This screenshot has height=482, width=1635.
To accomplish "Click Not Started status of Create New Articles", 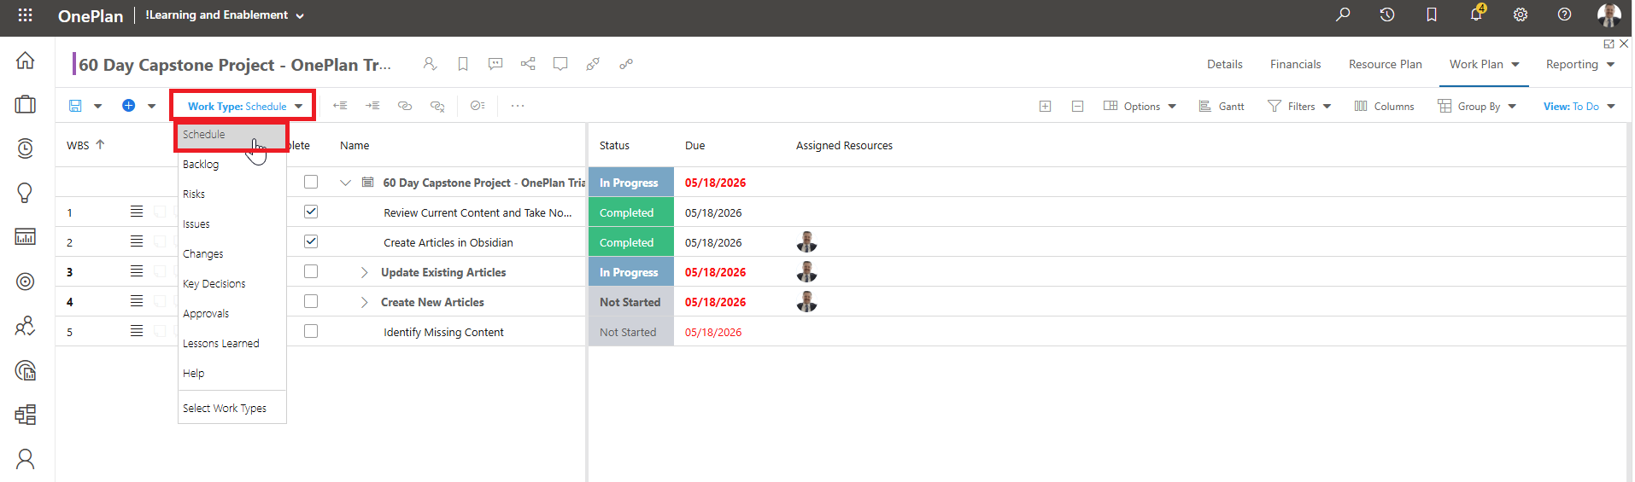I will [630, 302].
